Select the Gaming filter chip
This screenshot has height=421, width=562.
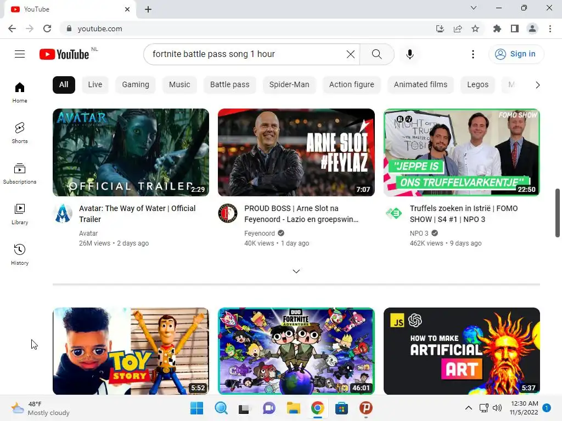click(136, 85)
